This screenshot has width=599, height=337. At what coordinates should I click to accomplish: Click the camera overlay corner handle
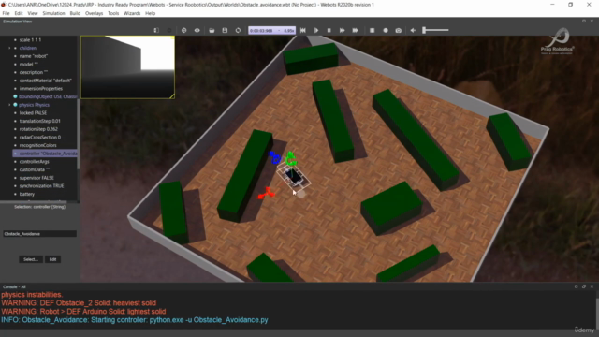click(x=172, y=96)
